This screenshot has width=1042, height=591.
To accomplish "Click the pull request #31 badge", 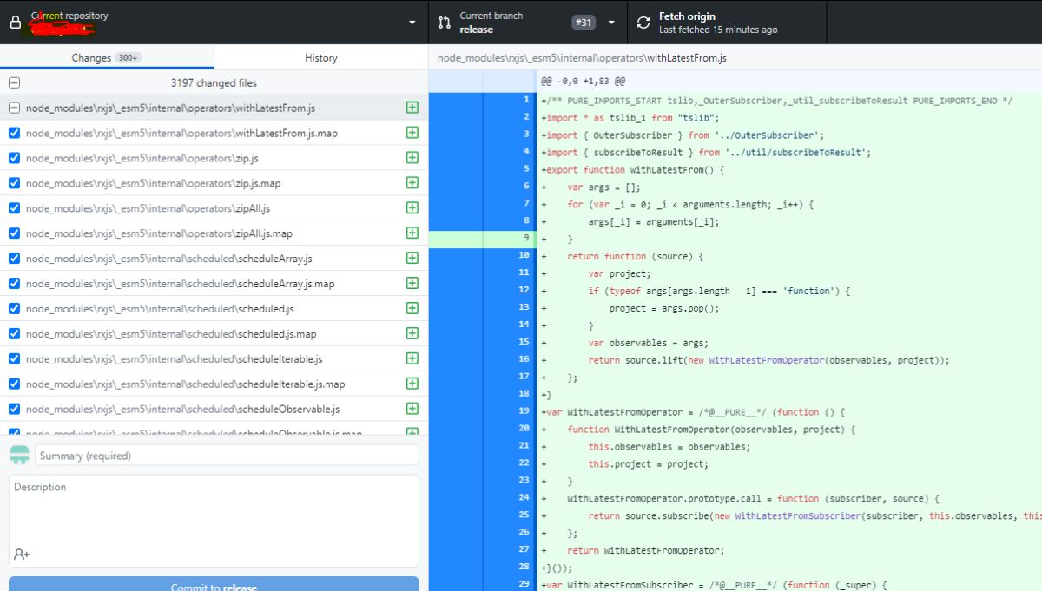I will (584, 23).
